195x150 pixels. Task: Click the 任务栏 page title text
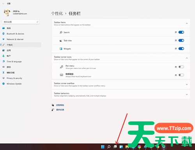74,13
